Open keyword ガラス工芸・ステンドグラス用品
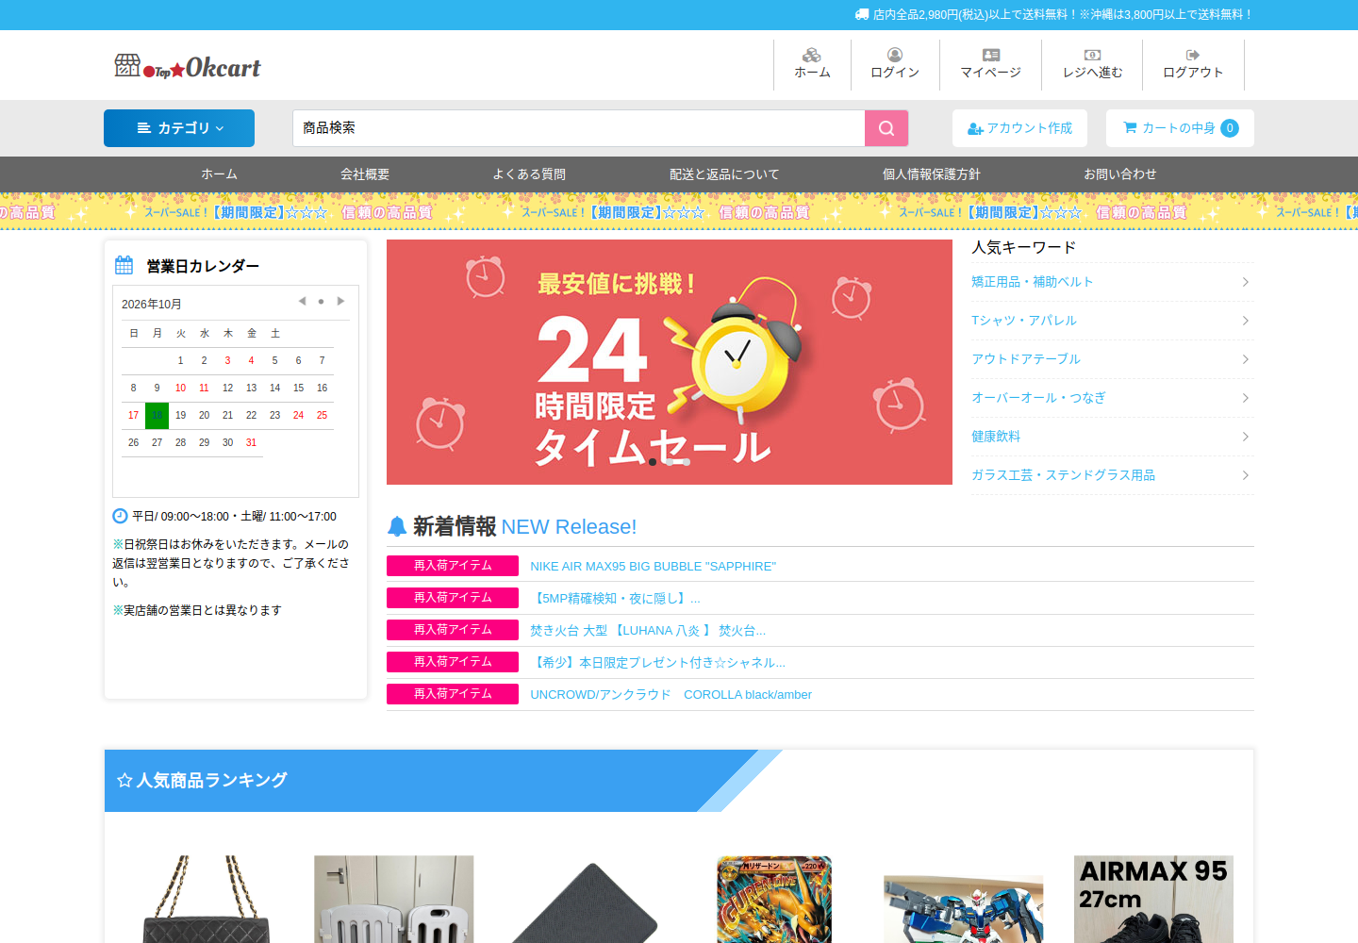 point(1063,475)
